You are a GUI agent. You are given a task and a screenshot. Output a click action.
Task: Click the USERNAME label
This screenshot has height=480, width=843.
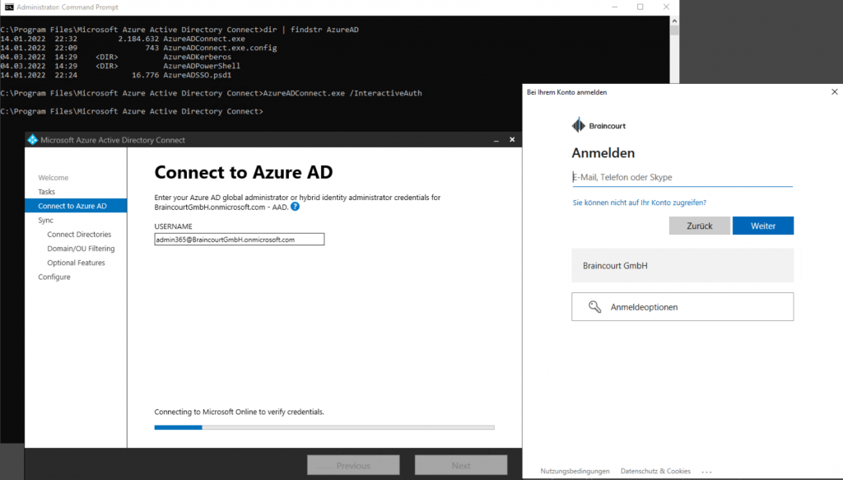(x=173, y=226)
